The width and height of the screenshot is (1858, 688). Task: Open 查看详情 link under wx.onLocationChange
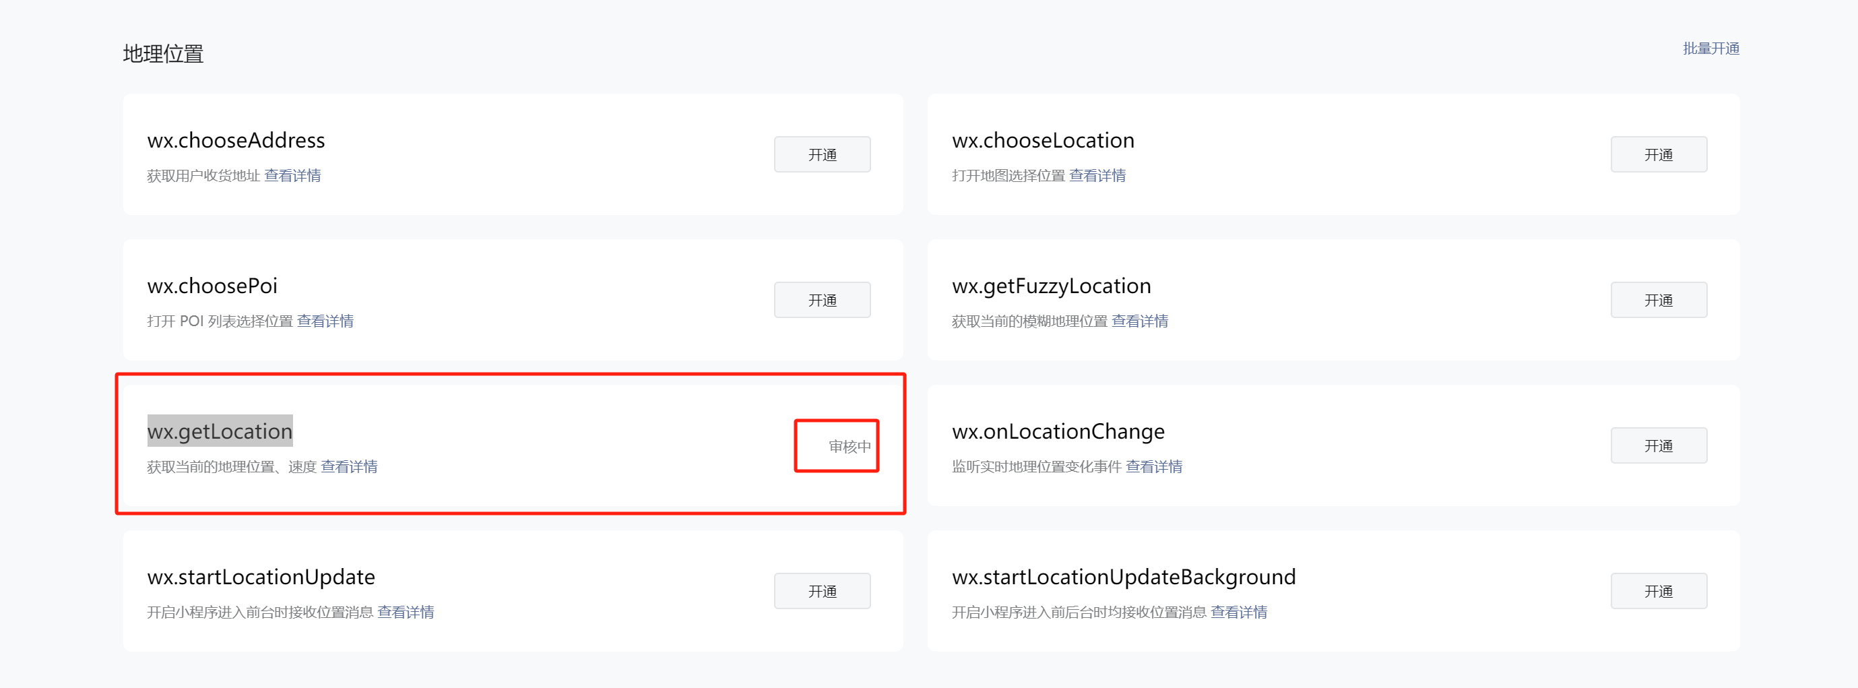pyautogui.click(x=1154, y=466)
